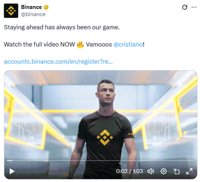Toggle picture-in-picture mode icon
The width and height of the screenshot is (200, 182).
(x=176, y=171)
